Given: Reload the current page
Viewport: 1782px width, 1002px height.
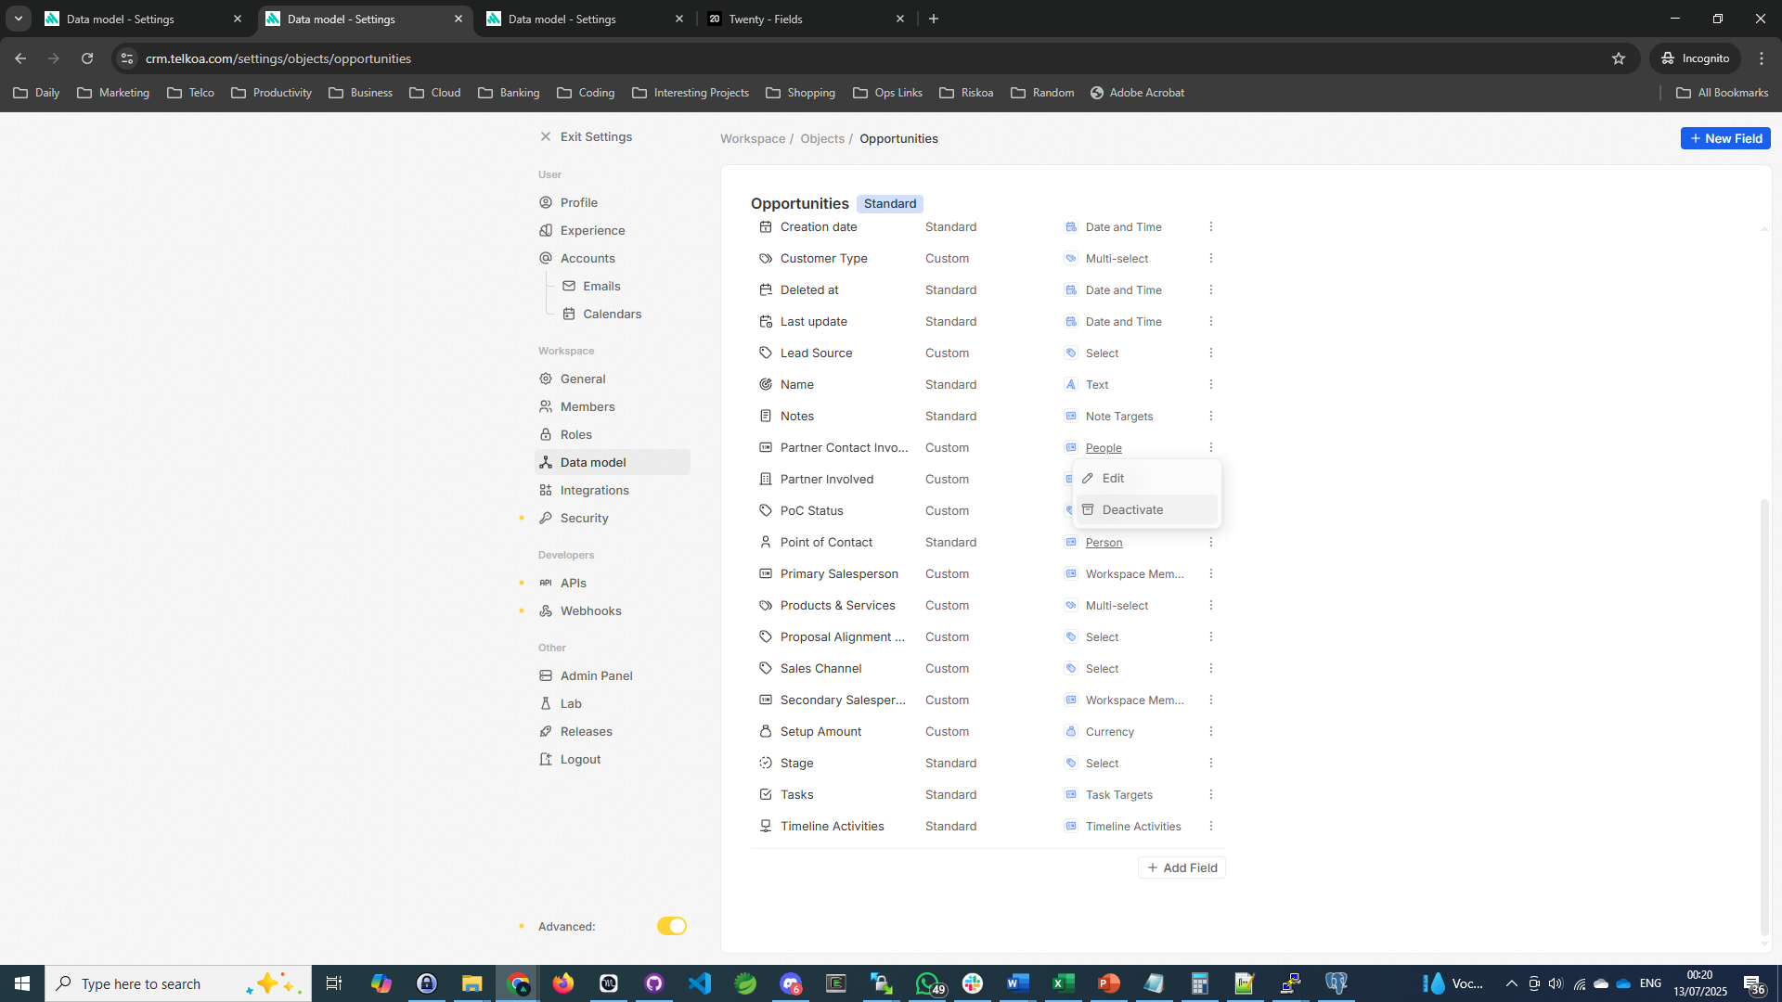Looking at the screenshot, I should click(87, 58).
